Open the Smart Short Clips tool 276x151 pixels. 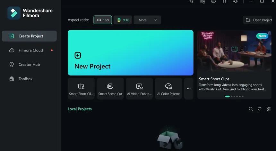coord(81,88)
